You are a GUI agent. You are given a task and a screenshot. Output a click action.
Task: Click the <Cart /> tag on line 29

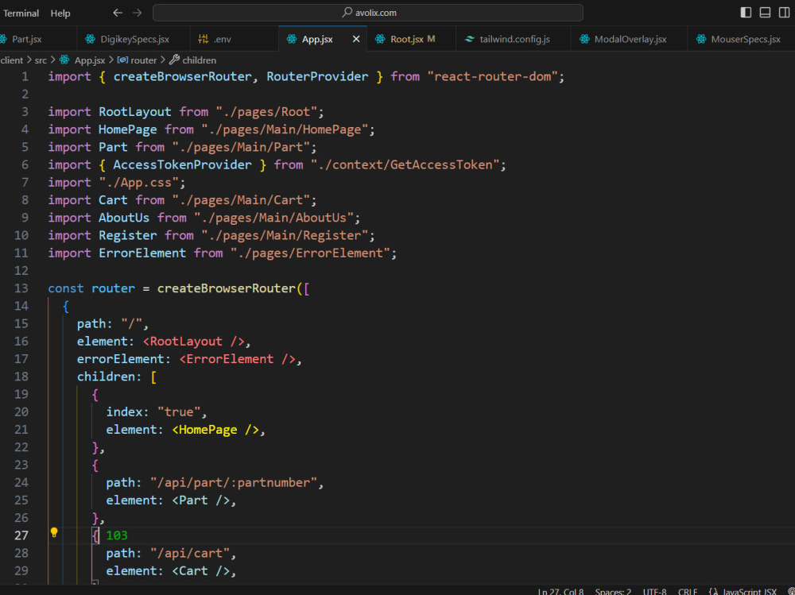201,570
